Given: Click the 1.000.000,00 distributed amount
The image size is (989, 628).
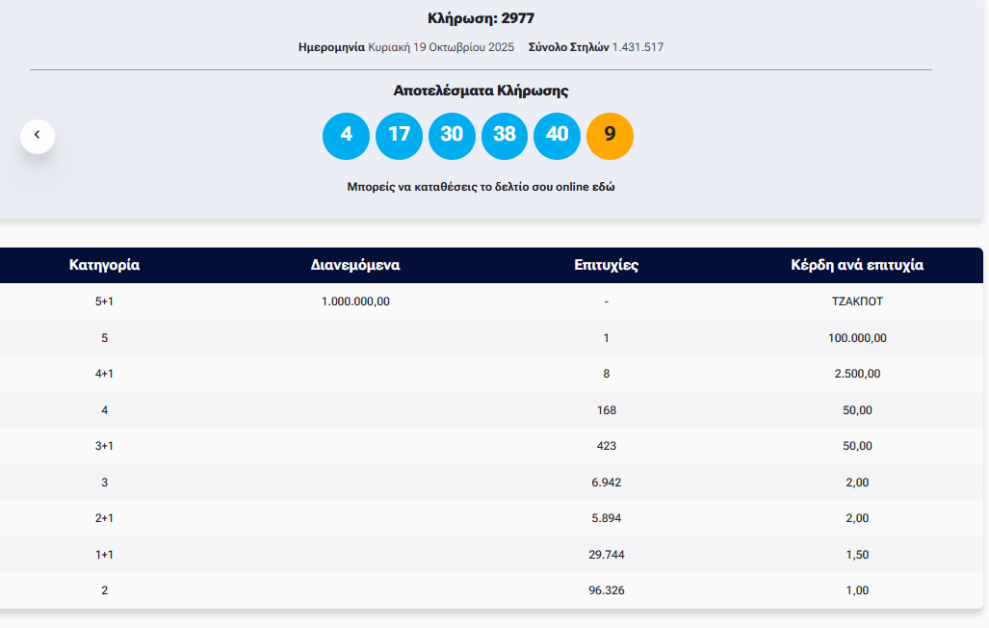Looking at the screenshot, I should pos(355,301).
